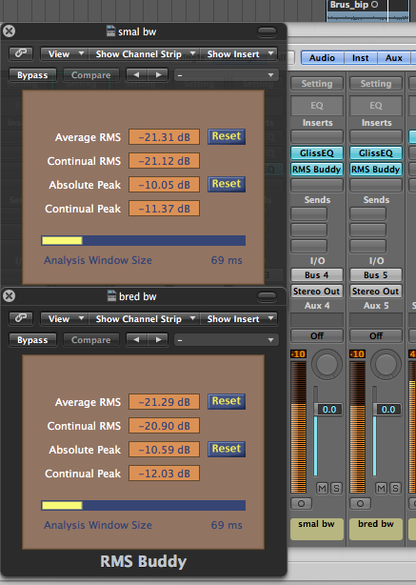Click mono/stereo format button on bred bw
416x585 pixels.
[360, 504]
